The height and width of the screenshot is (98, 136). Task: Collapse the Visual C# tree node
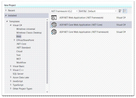coord(11,25)
